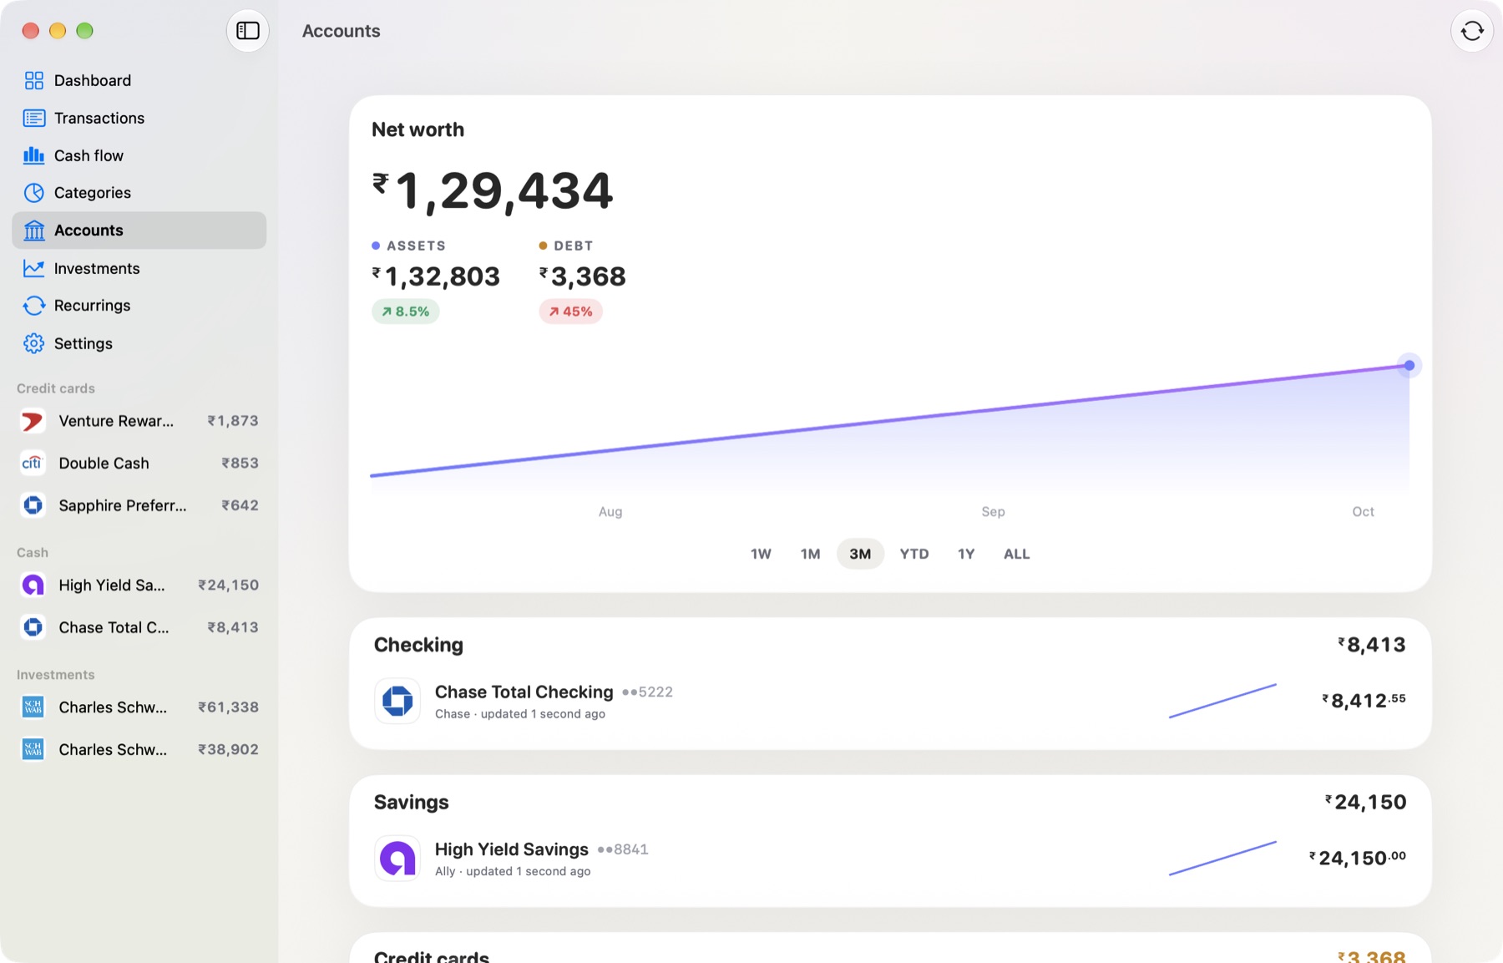Click the Transactions list icon

click(x=33, y=118)
